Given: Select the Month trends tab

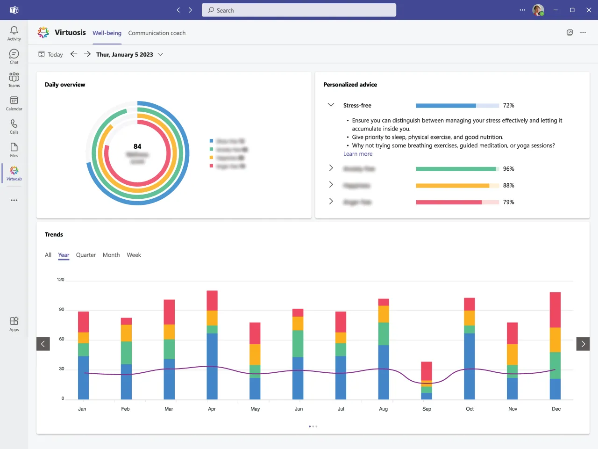Looking at the screenshot, I should 111,255.
